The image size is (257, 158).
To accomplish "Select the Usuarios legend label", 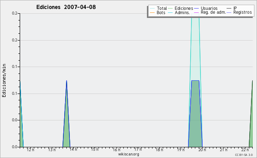I will pyautogui.click(x=209, y=8).
